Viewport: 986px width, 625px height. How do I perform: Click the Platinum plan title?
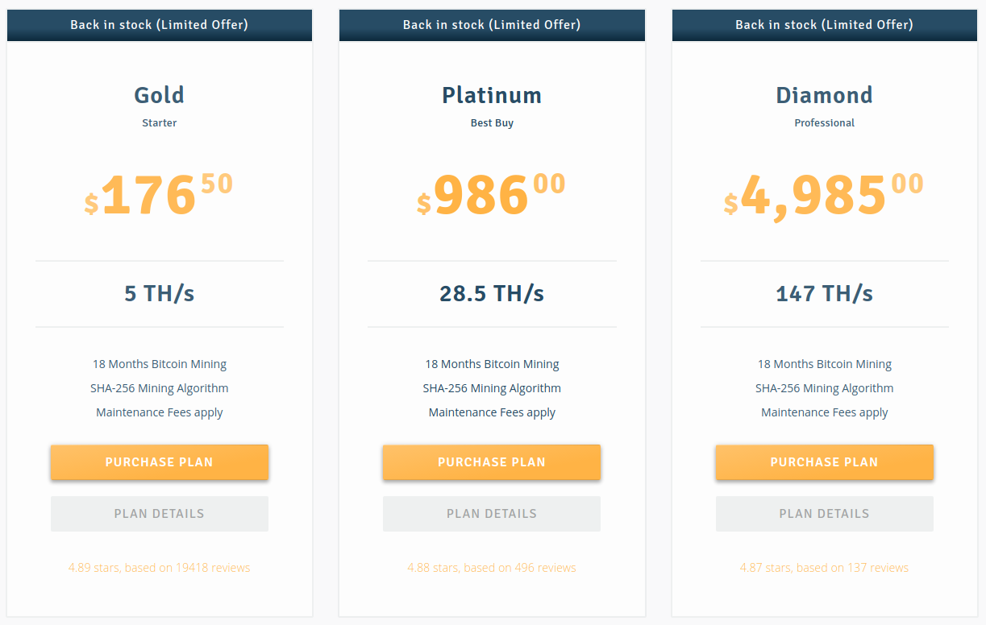click(492, 95)
